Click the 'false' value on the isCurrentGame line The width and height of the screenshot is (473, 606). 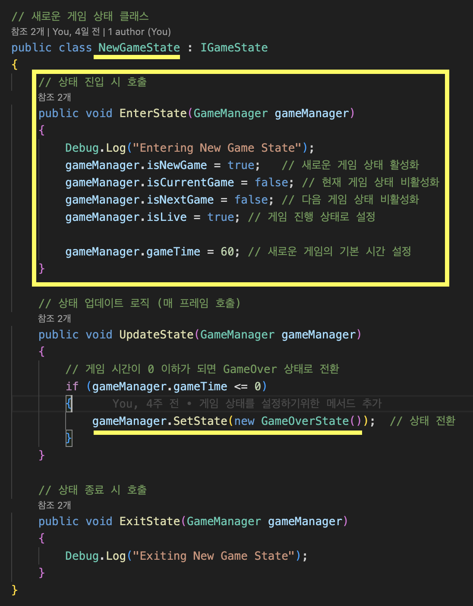coord(271,182)
